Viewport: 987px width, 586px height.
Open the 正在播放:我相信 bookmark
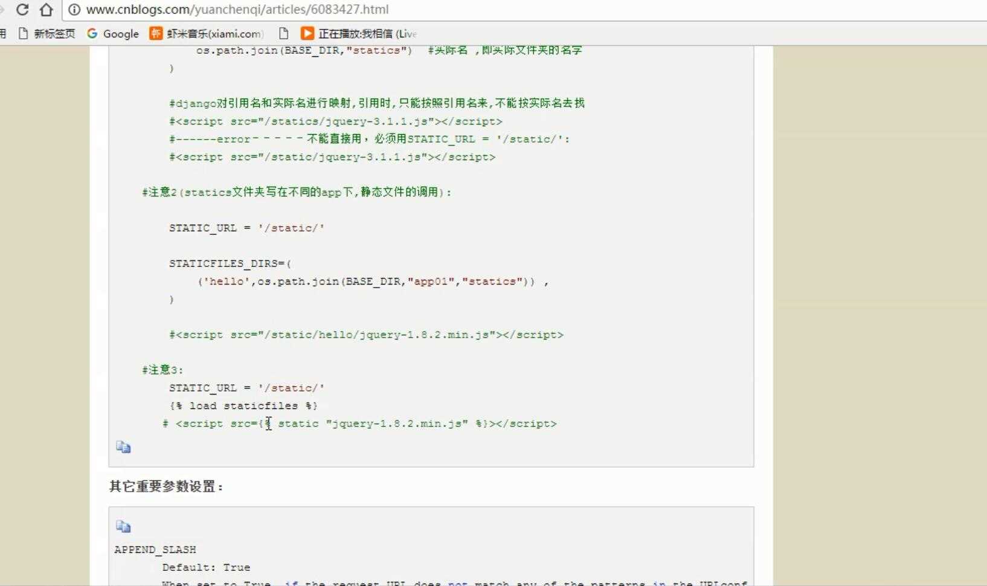coord(359,34)
